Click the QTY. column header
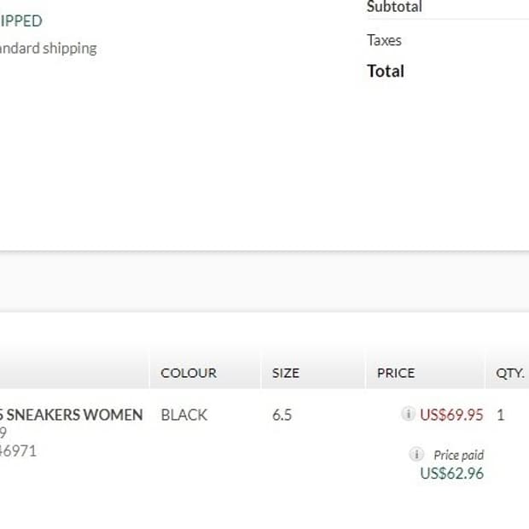The width and height of the screenshot is (529, 529). [x=509, y=373]
